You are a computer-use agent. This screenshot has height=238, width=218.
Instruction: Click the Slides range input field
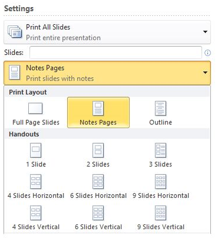(115, 52)
